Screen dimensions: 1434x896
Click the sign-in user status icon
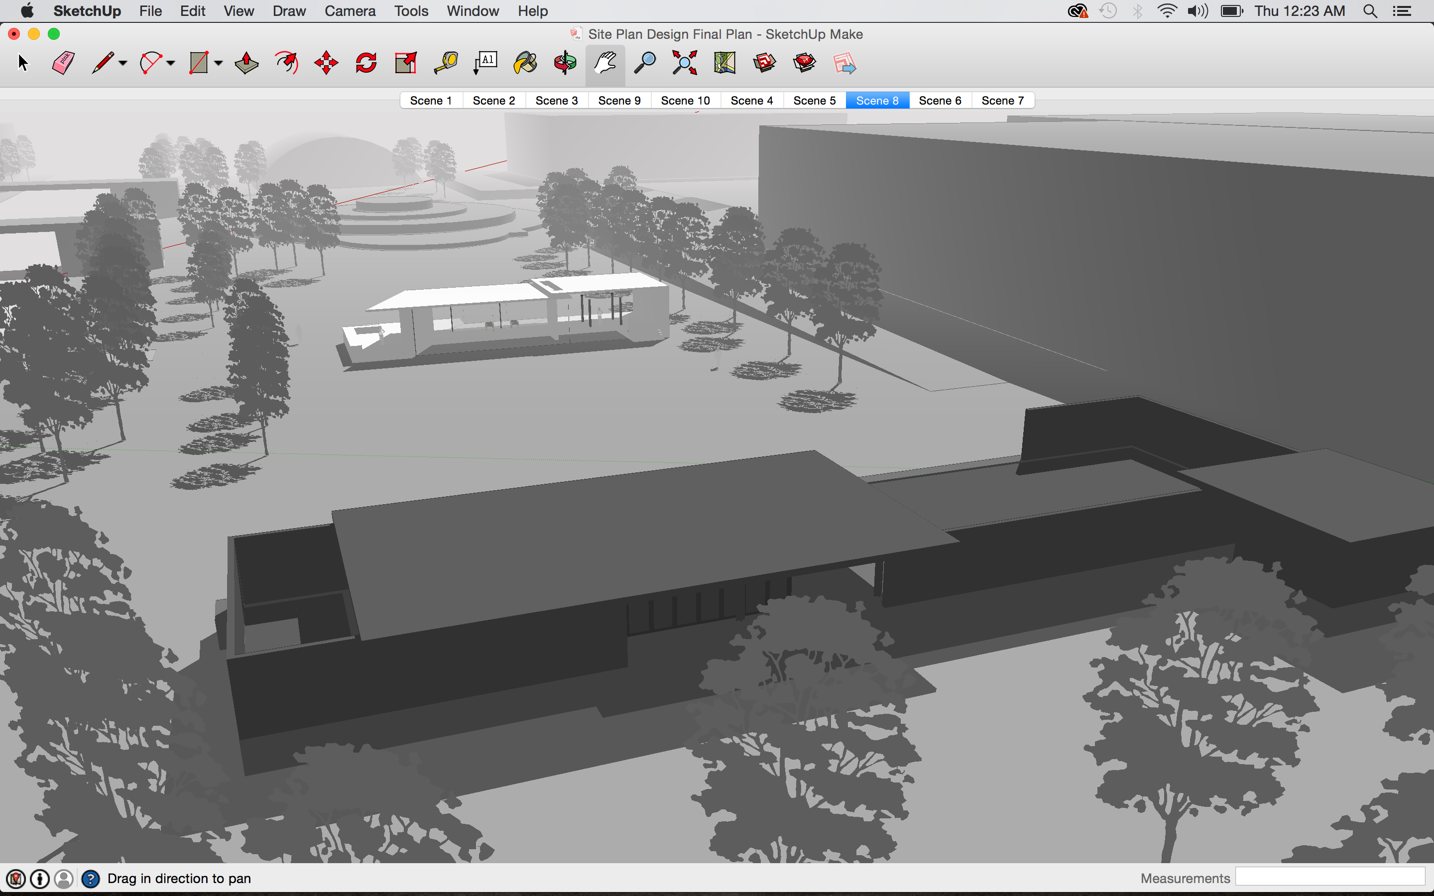[x=64, y=878]
